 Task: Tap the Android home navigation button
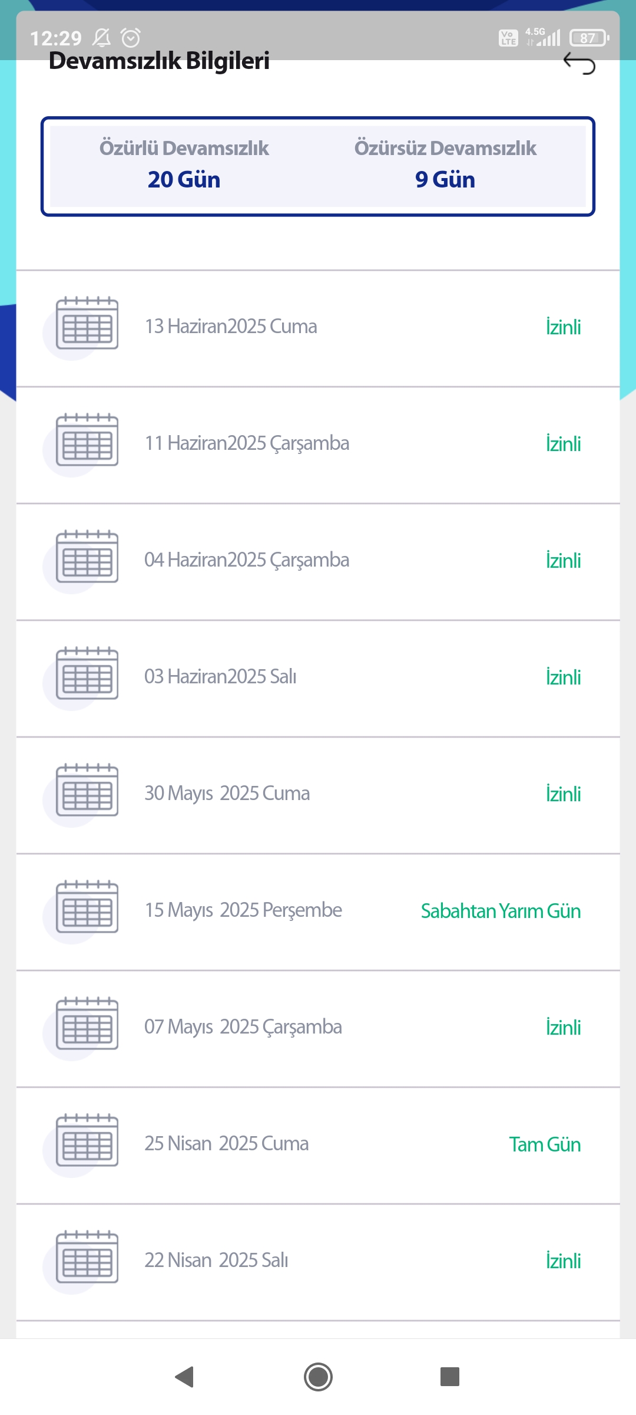pyautogui.click(x=318, y=1377)
